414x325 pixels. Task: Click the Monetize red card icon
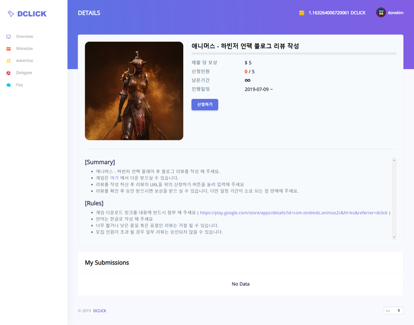click(9, 49)
